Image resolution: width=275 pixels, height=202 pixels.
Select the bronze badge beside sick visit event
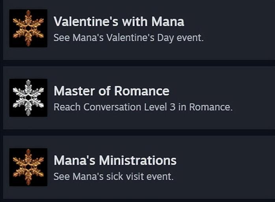pos(28,167)
